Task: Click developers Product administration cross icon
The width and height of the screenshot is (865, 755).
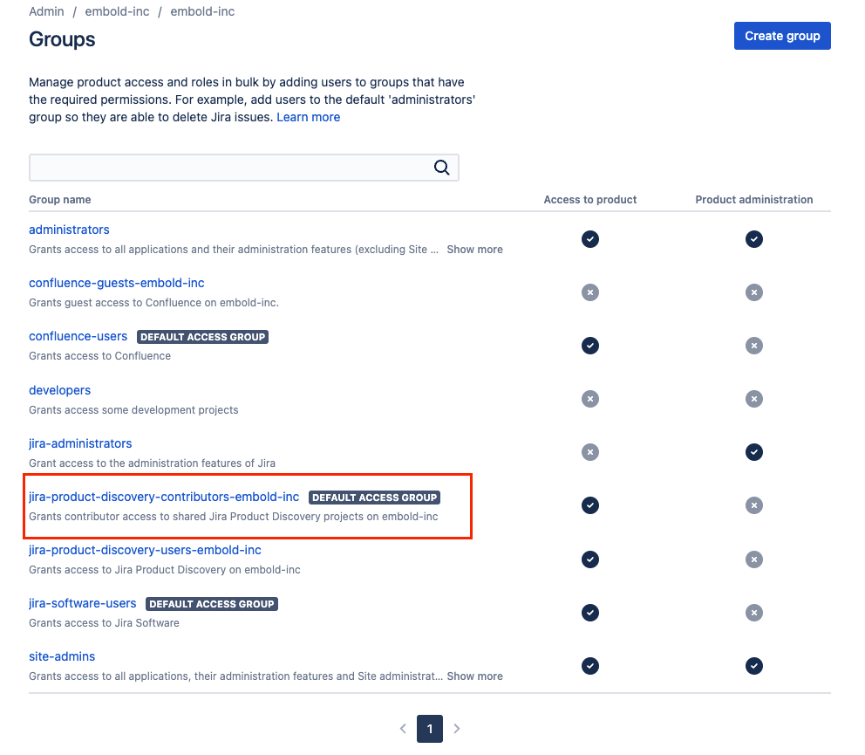Action: [753, 399]
